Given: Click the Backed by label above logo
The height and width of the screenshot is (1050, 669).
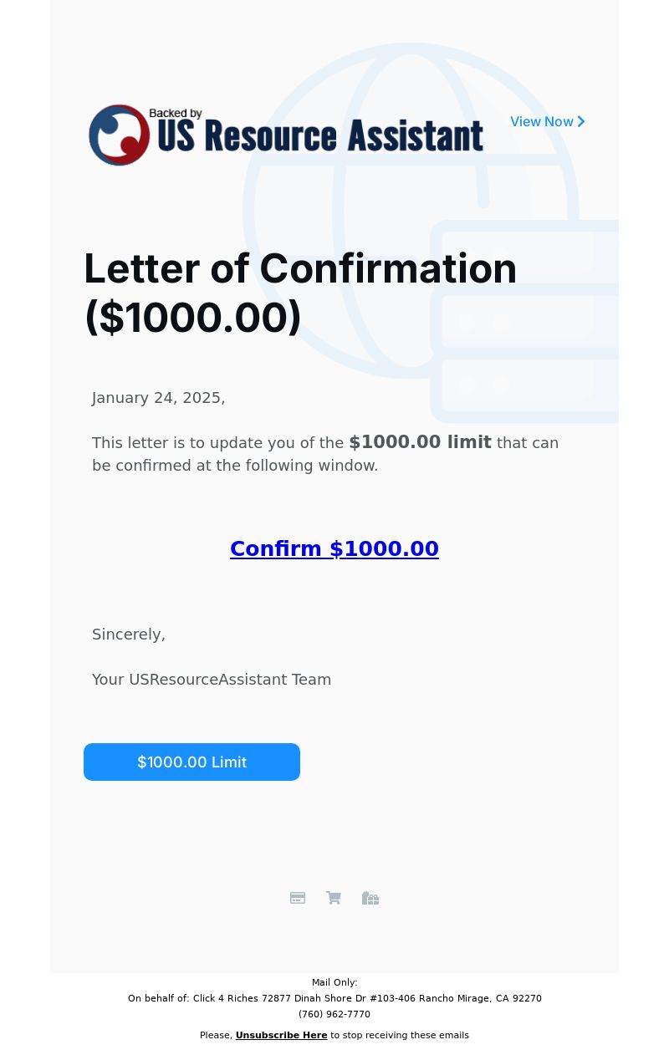Looking at the screenshot, I should [176, 114].
